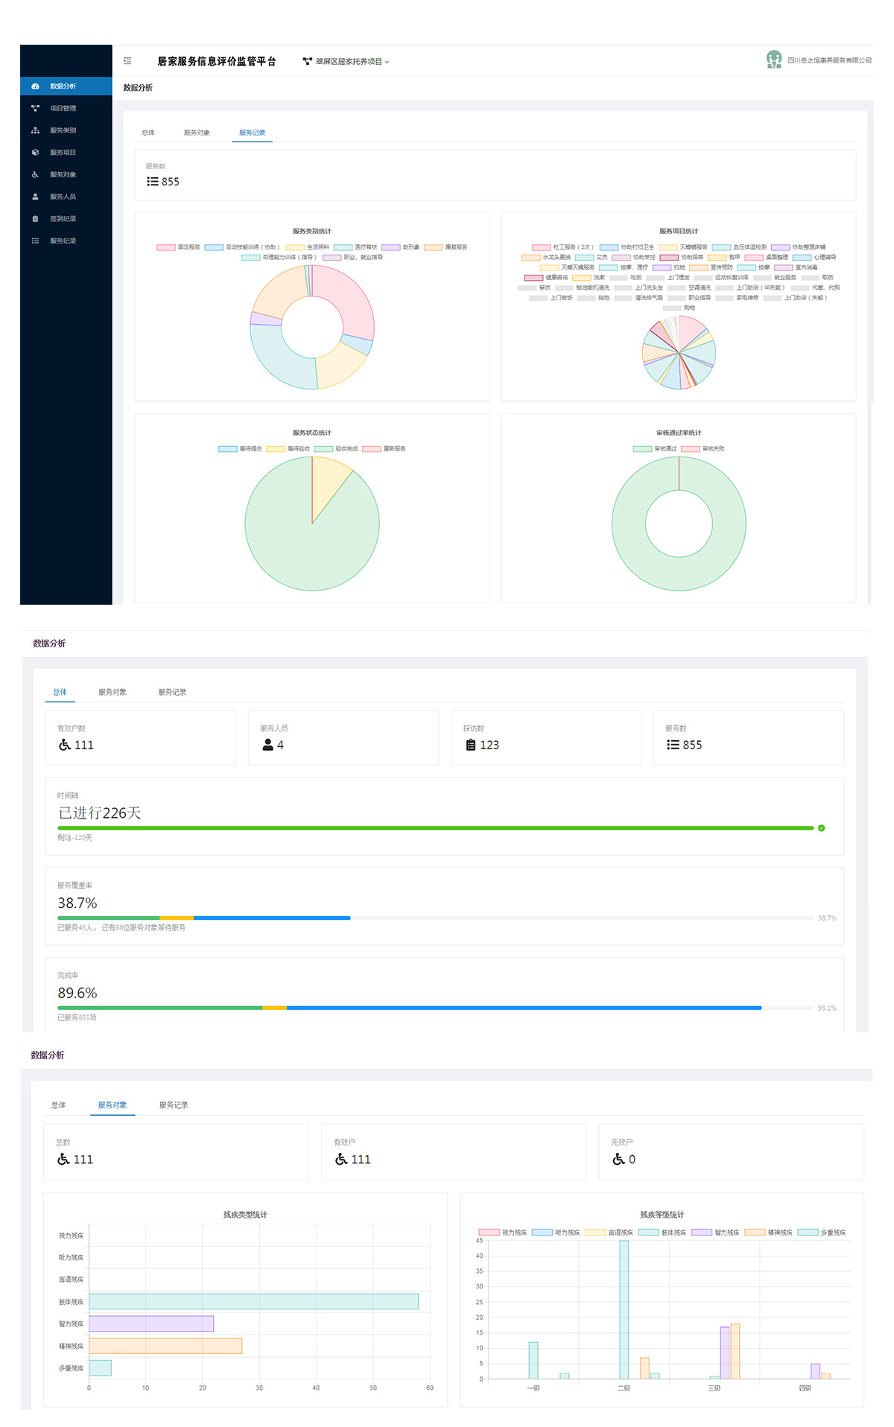Collapse the sidebar with the menu-fold icon
The height and width of the screenshot is (1427, 894).
coord(127,61)
